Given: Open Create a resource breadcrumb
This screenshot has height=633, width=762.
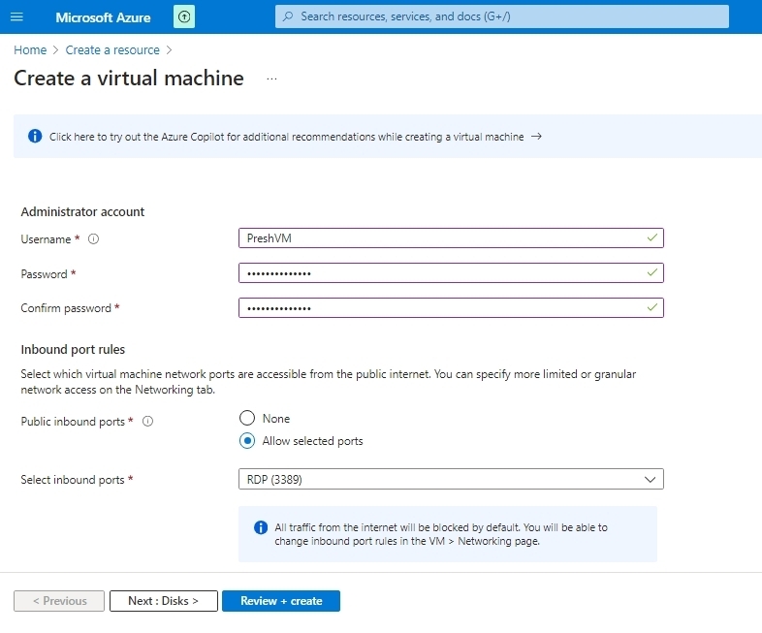Looking at the screenshot, I should pyautogui.click(x=112, y=49).
